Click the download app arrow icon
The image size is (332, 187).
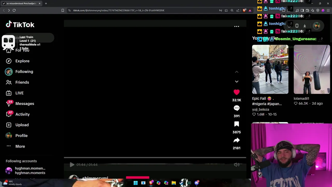tap(305, 26)
